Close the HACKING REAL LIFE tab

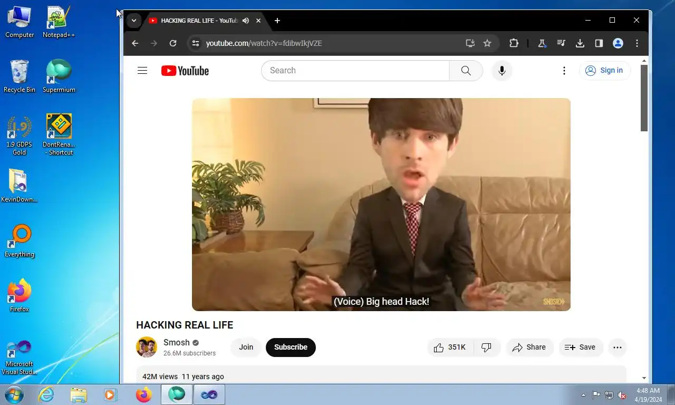pyautogui.click(x=258, y=21)
